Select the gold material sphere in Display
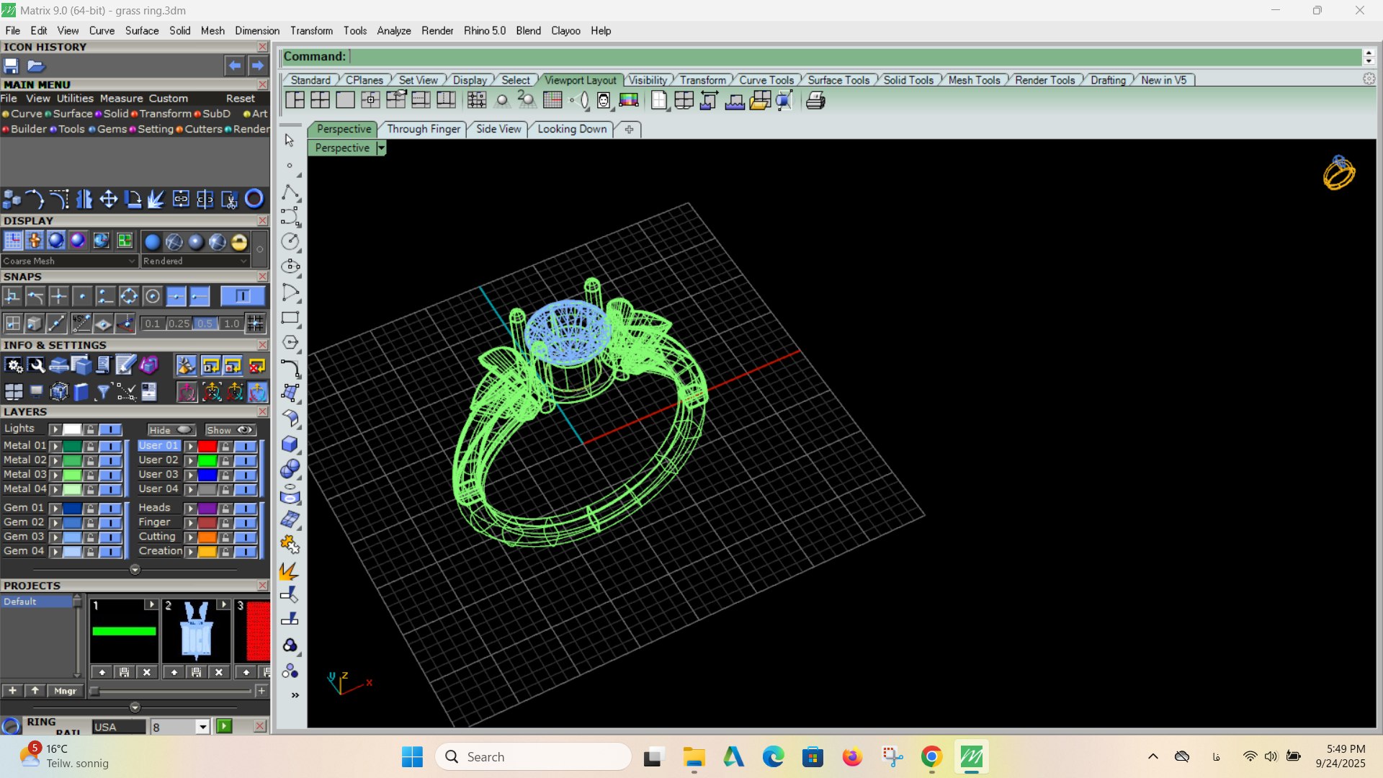 [x=239, y=241]
